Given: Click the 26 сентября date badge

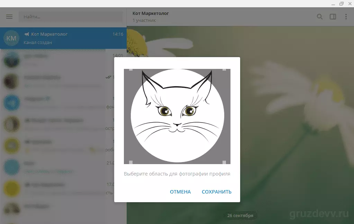Looking at the screenshot, I should point(240,215).
